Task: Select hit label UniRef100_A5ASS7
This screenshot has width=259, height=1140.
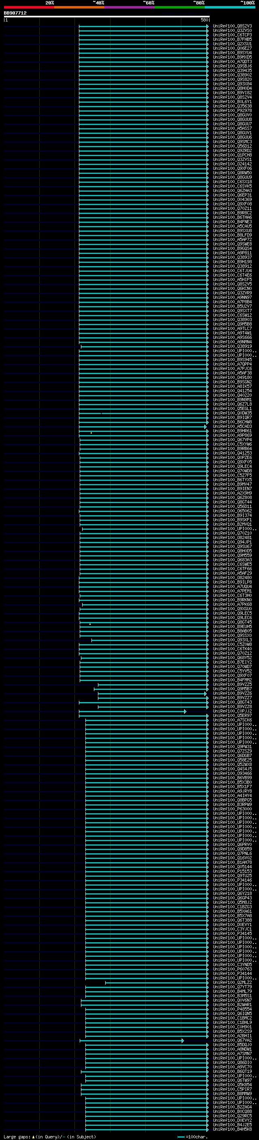Action: 232,128
